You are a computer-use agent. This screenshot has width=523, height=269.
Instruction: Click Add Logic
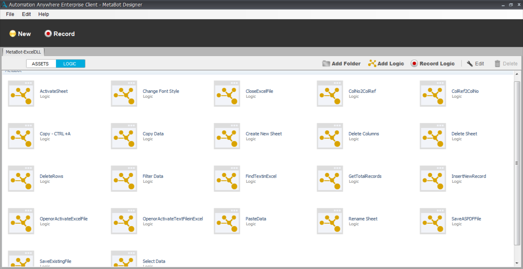click(386, 64)
